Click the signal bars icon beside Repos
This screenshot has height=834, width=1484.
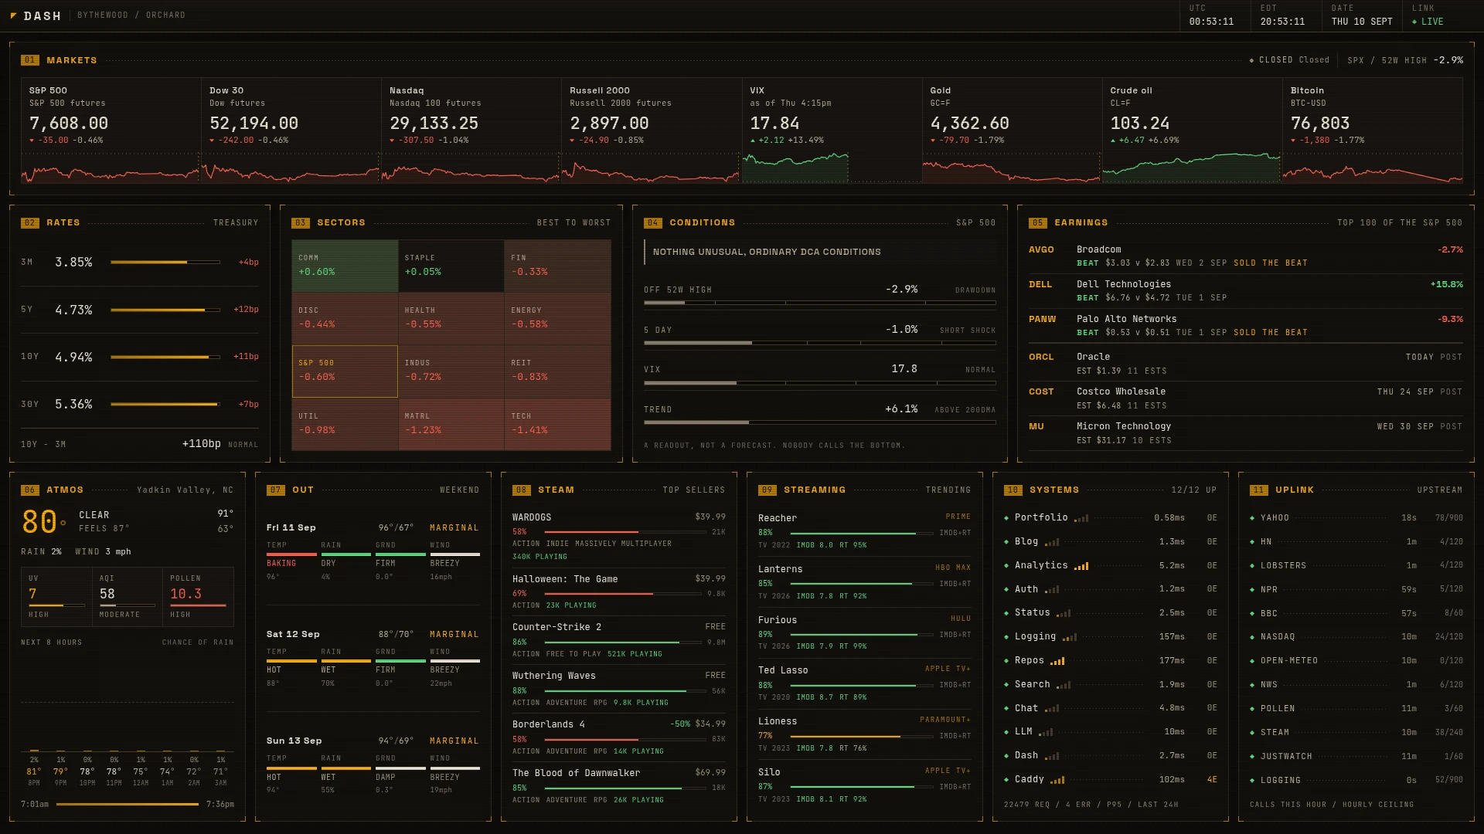(1057, 661)
